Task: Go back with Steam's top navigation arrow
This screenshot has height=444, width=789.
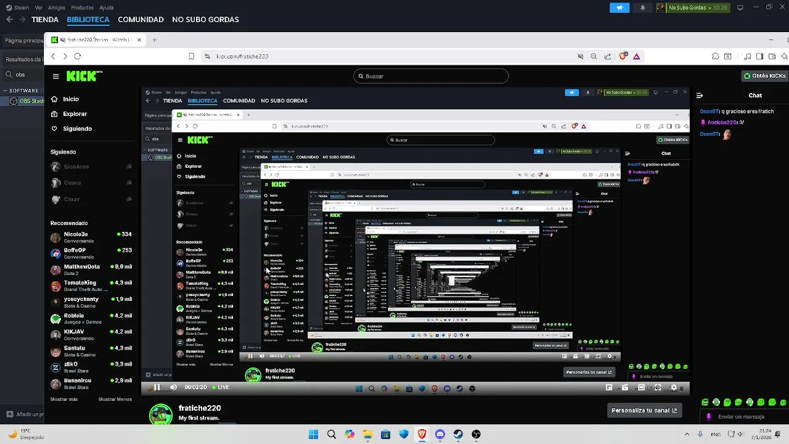Action: click(x=9, y=19)
